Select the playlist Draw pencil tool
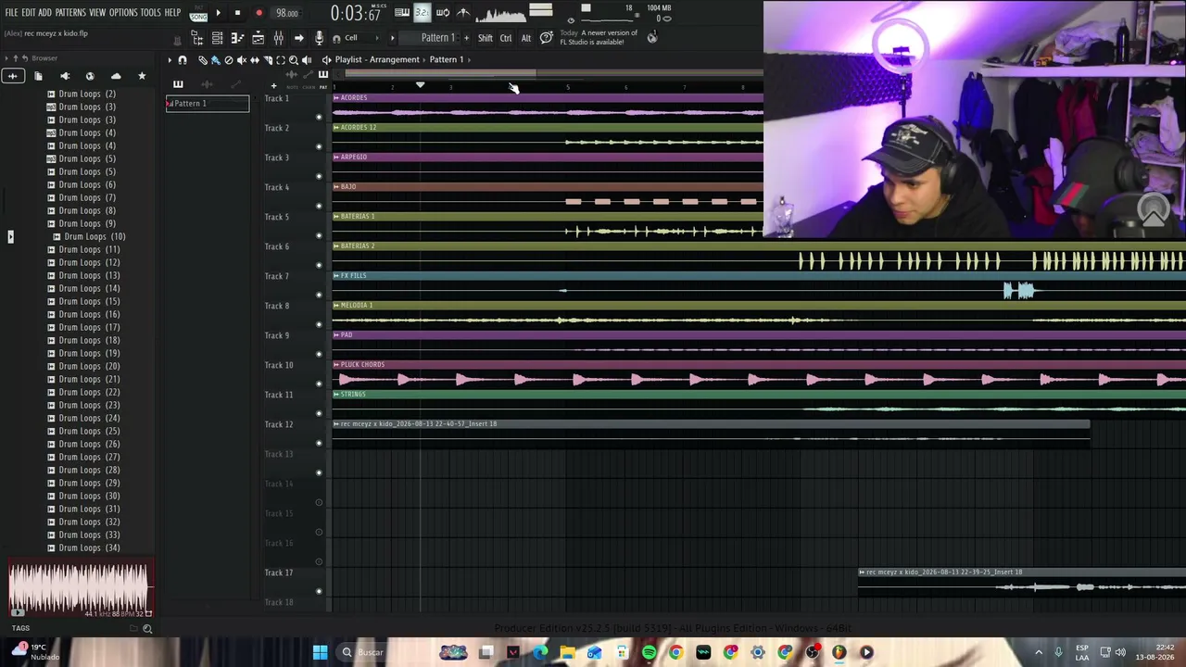Screen dimensions: 1186x667 pyautogui.click(x=203, y=60)
